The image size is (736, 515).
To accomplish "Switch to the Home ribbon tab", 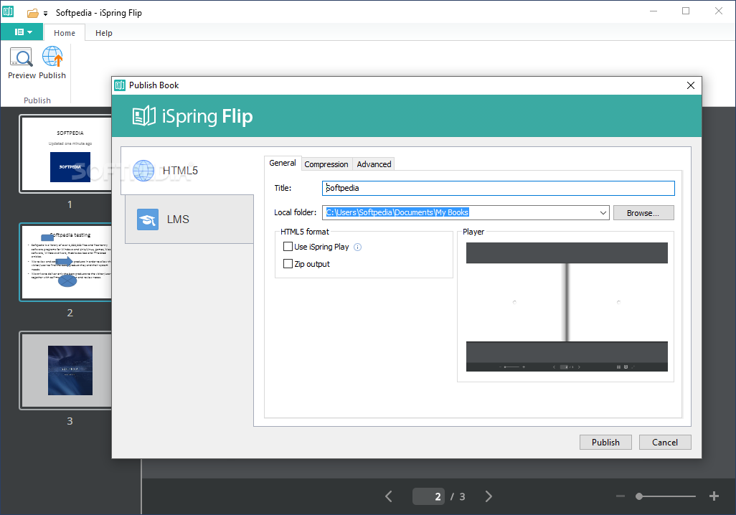I will pos(65,33).
